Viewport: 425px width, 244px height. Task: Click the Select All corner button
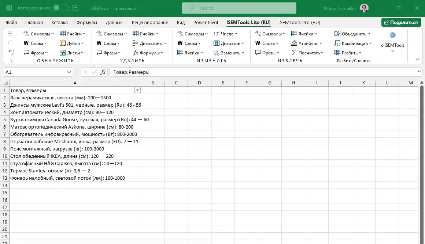point(5,83)
